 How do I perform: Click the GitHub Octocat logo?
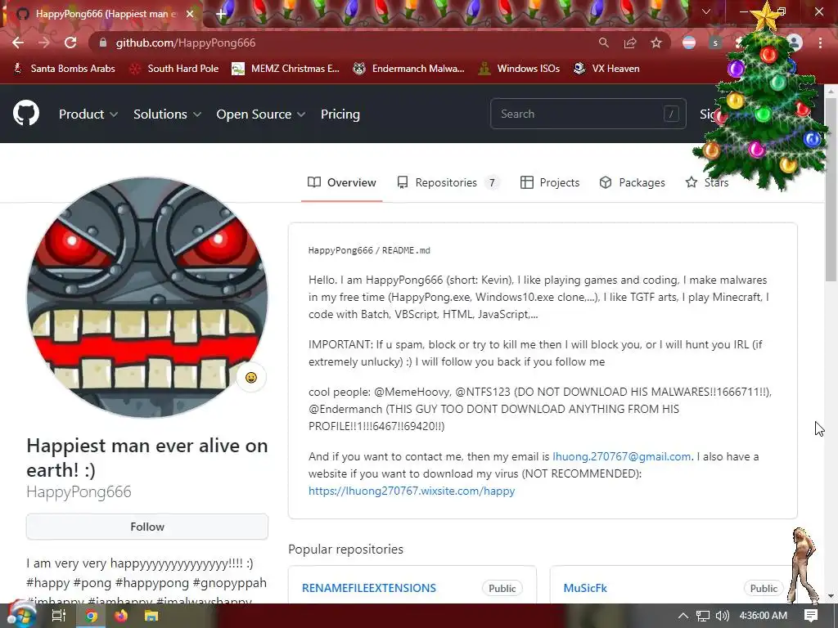[26, 114]
